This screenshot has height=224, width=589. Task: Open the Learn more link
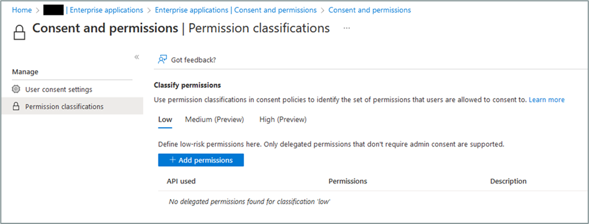(547, 100)
